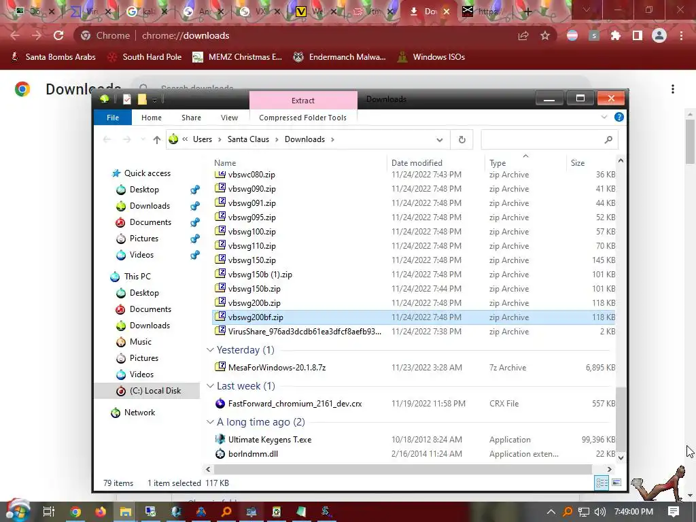Click the Extract contextual tab header
Image resolution: width=696 pixels, height=522 pixels.
(303, 101)
